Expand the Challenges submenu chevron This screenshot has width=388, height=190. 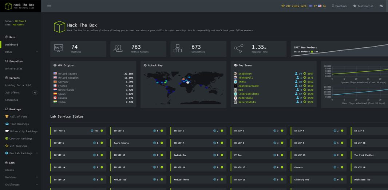[37, 185]
